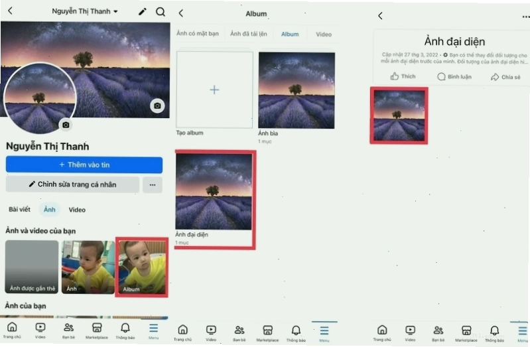
Task: Go back from the Nguyễn Thị Thanh profile screen
Action: click(x=10, y=11)
